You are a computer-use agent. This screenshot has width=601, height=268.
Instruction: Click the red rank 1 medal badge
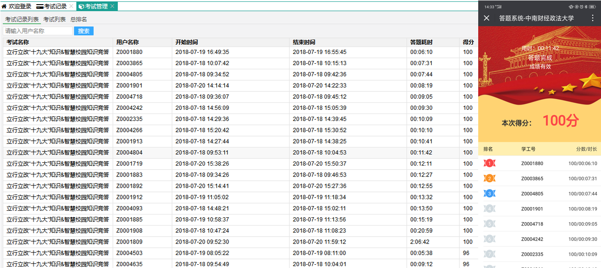489,163
